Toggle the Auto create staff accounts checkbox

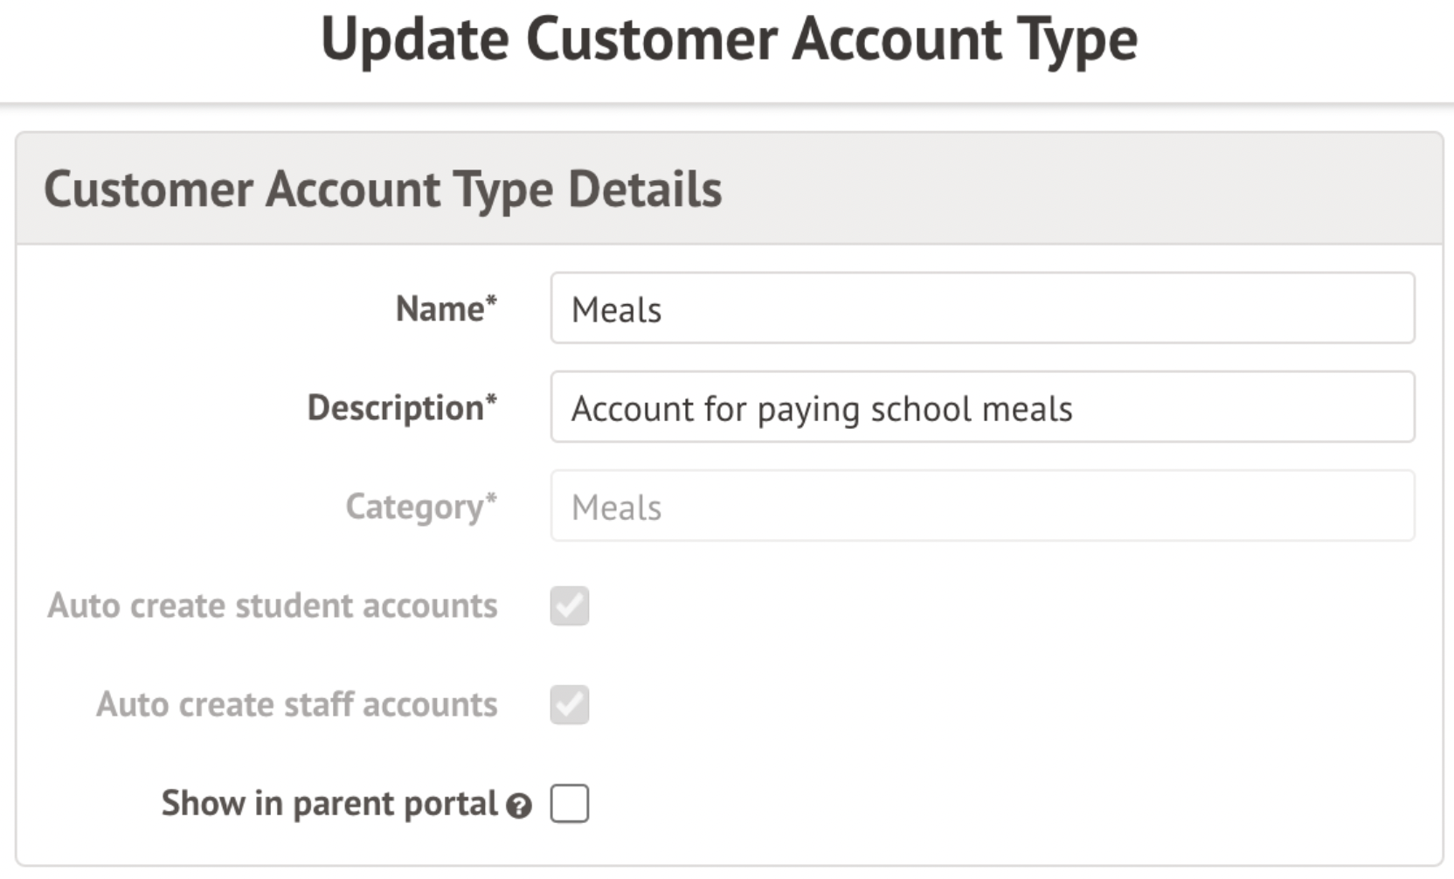(570, 705)
